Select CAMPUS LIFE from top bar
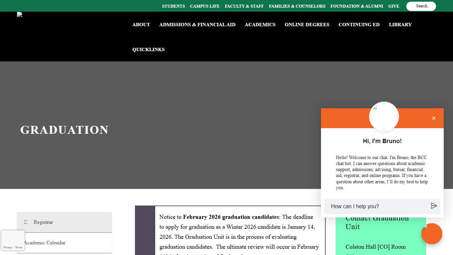The width and height of the screenshot is (453, 255). (x=205, y=6)
